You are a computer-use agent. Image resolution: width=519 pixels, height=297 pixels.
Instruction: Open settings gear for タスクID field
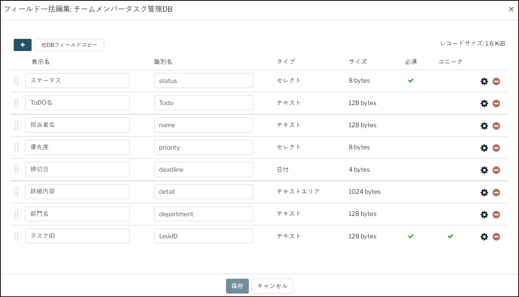pyautogui.click(x=484, y=237)
